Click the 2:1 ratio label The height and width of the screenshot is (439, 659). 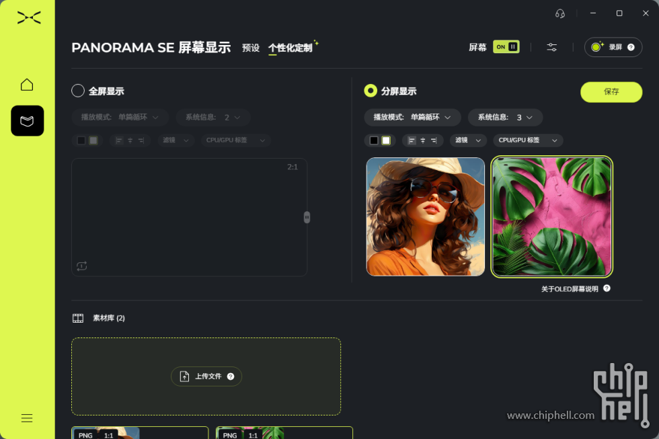[293, 167]
